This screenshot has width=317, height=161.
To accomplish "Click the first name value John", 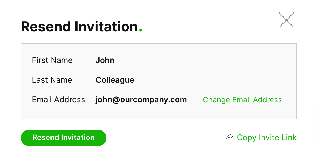I will click(x=105, y=60).
